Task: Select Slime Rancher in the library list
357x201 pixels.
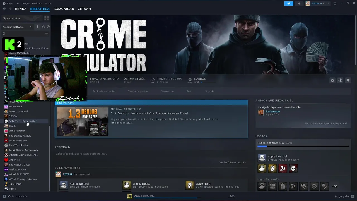Action: pos(17,131)
